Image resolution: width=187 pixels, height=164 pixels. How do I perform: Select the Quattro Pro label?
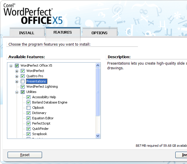(x=35, y=76)
